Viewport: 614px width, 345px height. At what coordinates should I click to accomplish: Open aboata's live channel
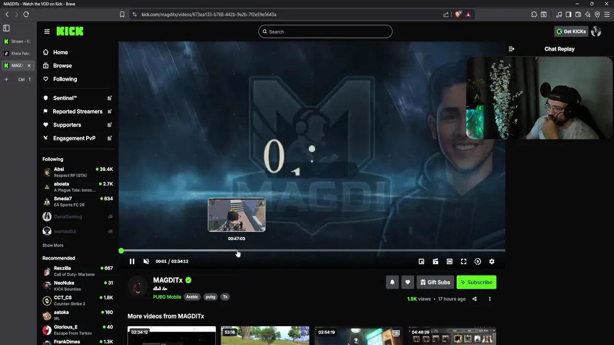coord(77,187)
